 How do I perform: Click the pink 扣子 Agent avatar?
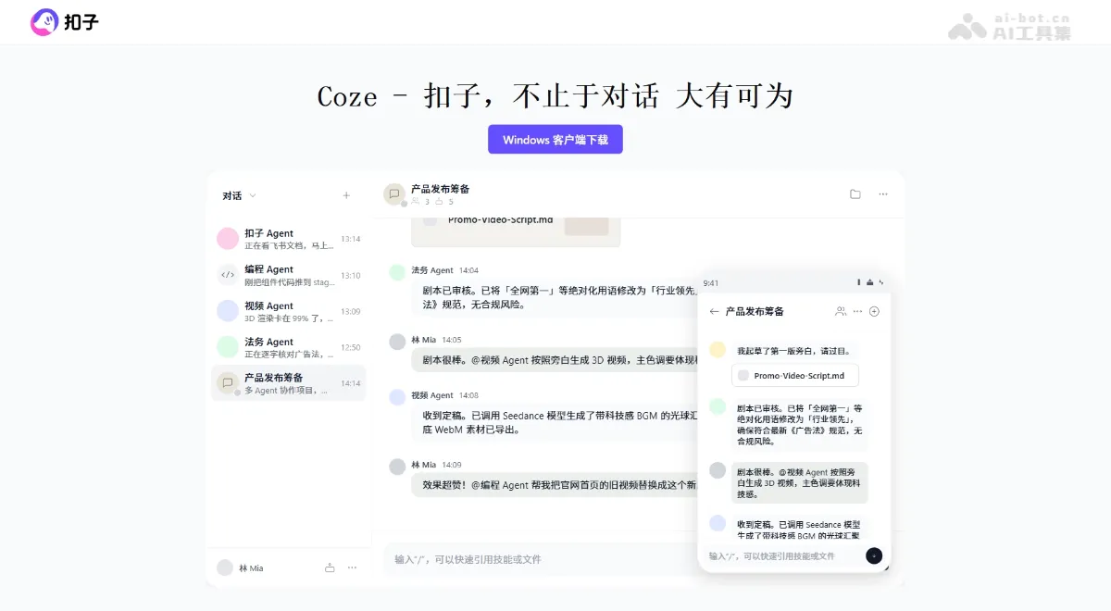click(x=228, y=239)
